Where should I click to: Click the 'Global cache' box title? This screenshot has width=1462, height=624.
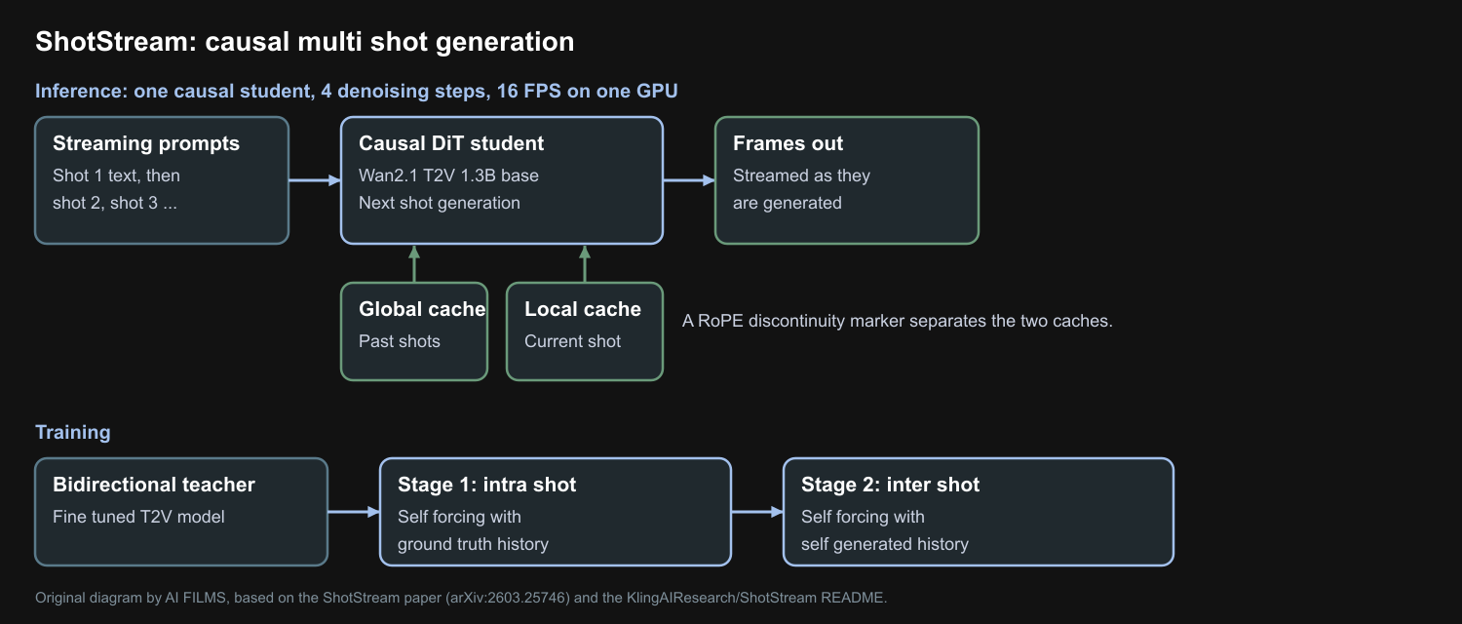point(422,309)
